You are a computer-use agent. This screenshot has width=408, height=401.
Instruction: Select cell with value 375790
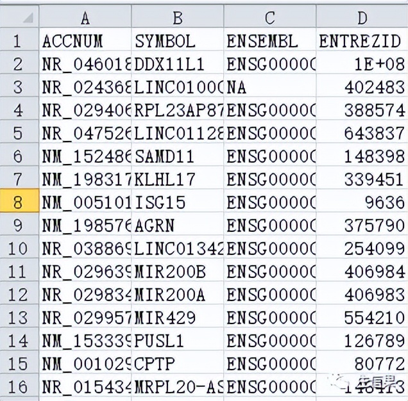[362, 224]
